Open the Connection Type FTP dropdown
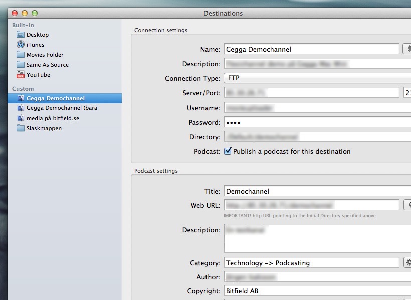The height and width of the screenshot is (300, 411). (317, 78)
